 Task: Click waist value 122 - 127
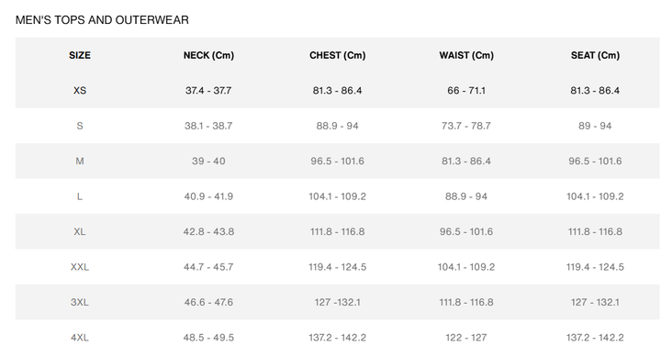pyautogui.click(x=466, y=338)
